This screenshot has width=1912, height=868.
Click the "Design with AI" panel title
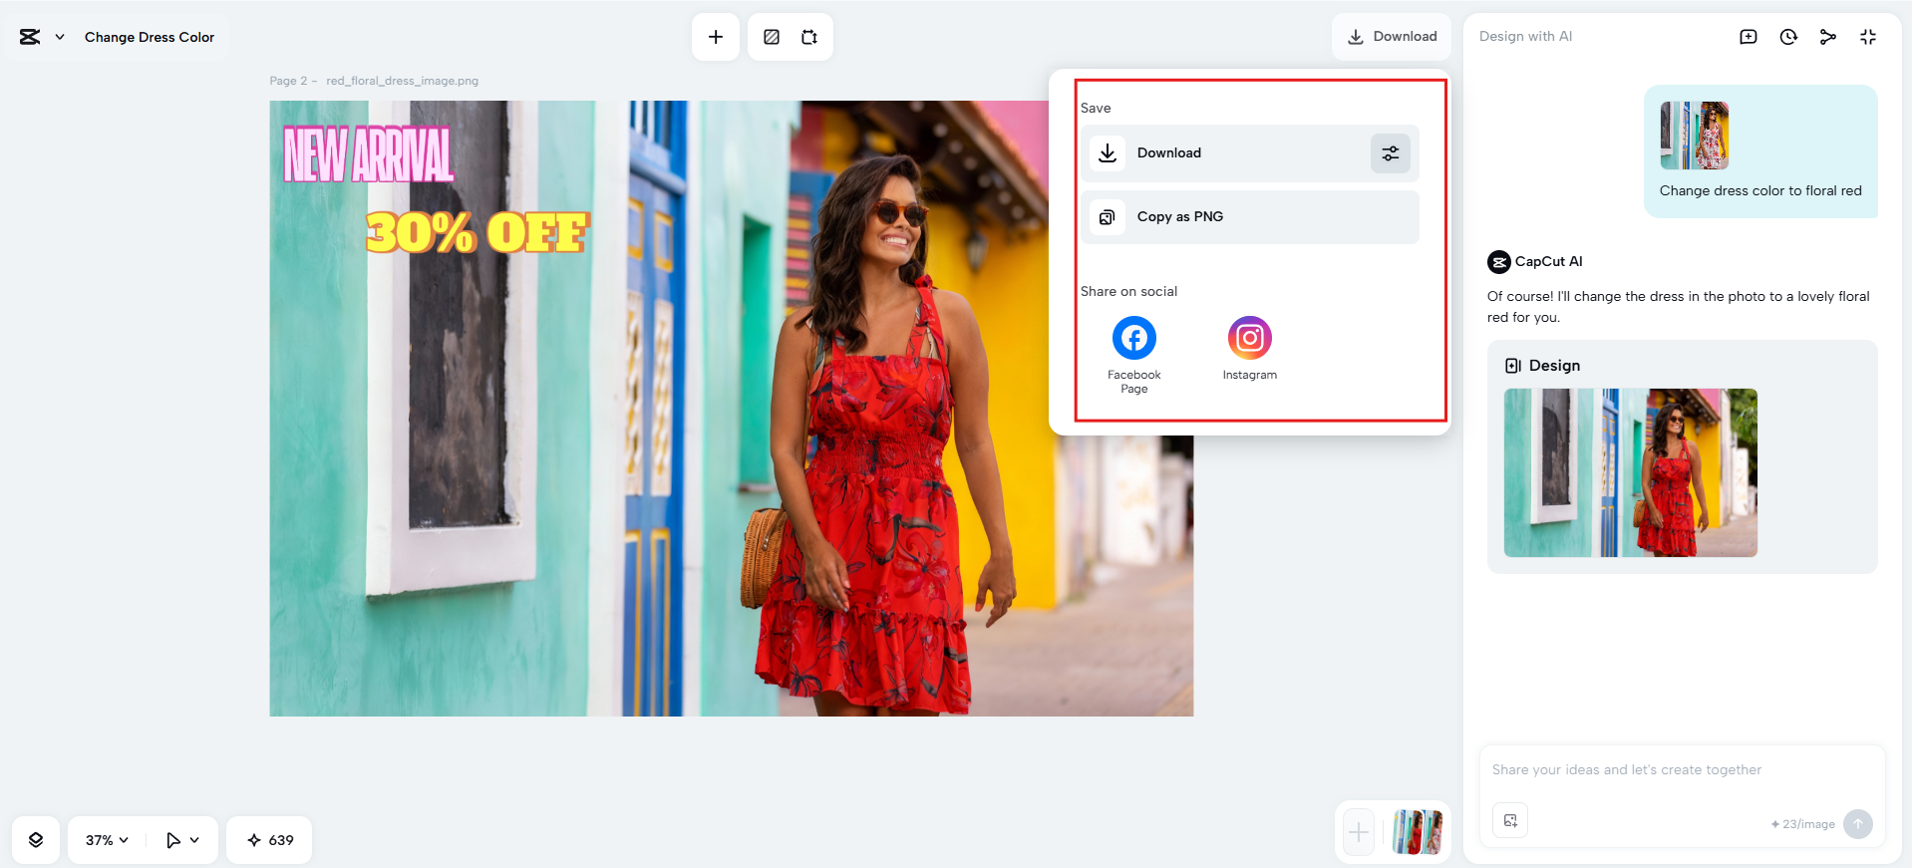tap(1525, 37)
